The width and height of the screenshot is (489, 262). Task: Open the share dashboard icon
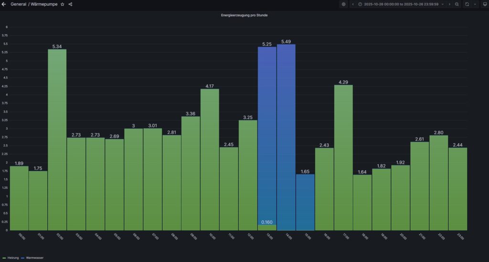click(x=71, y=4)
